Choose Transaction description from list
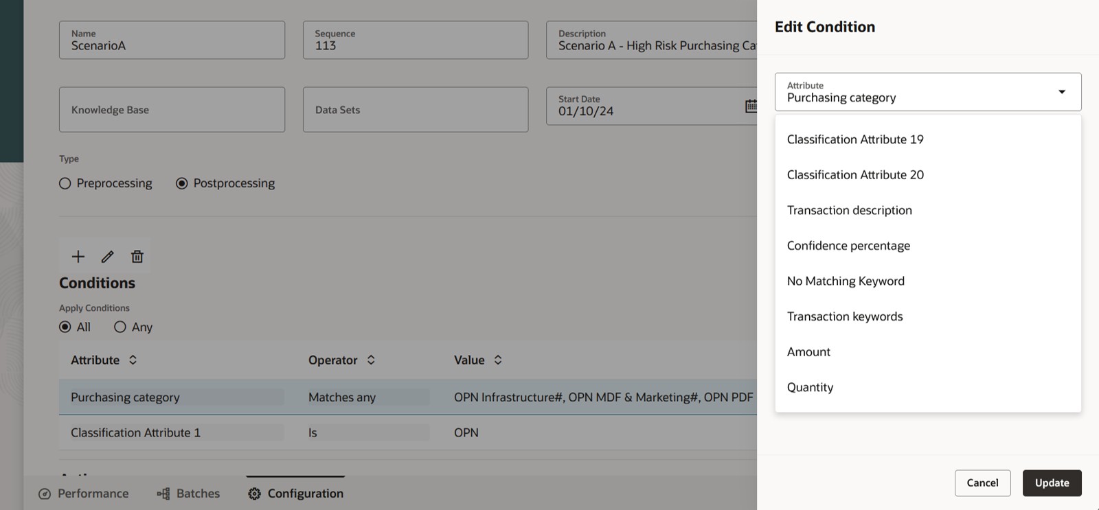Image resolution: width=1099 pixels, height=510 pixels. point(928,210)
